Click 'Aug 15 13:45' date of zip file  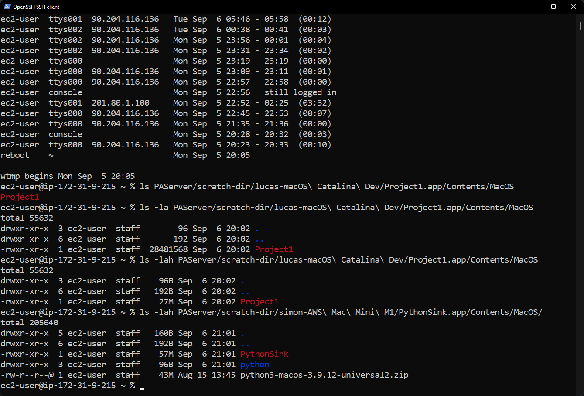(x=207, y=375)
